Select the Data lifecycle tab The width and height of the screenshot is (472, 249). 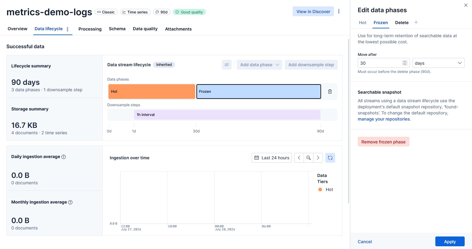tap(49, 29)
